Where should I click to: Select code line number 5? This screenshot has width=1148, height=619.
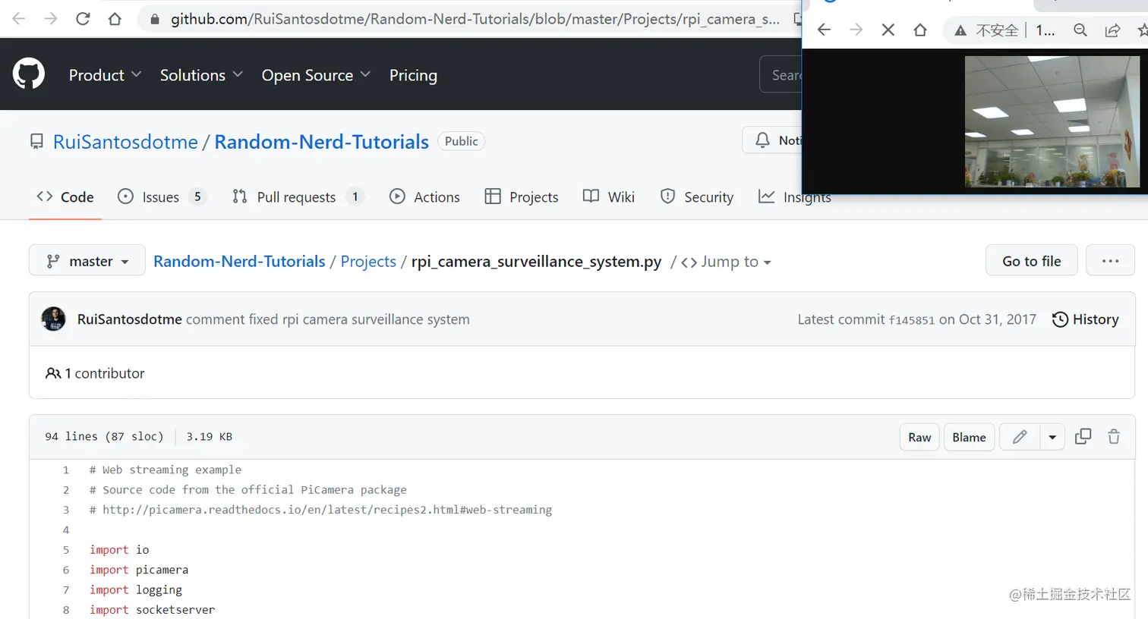[66, 550]
